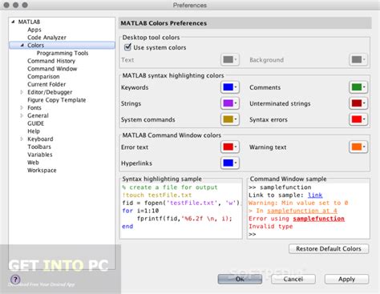The height and width of the screenshot is (294, 380).
Task: Open Hyperlinks color picker
Action: pos(230,163)
